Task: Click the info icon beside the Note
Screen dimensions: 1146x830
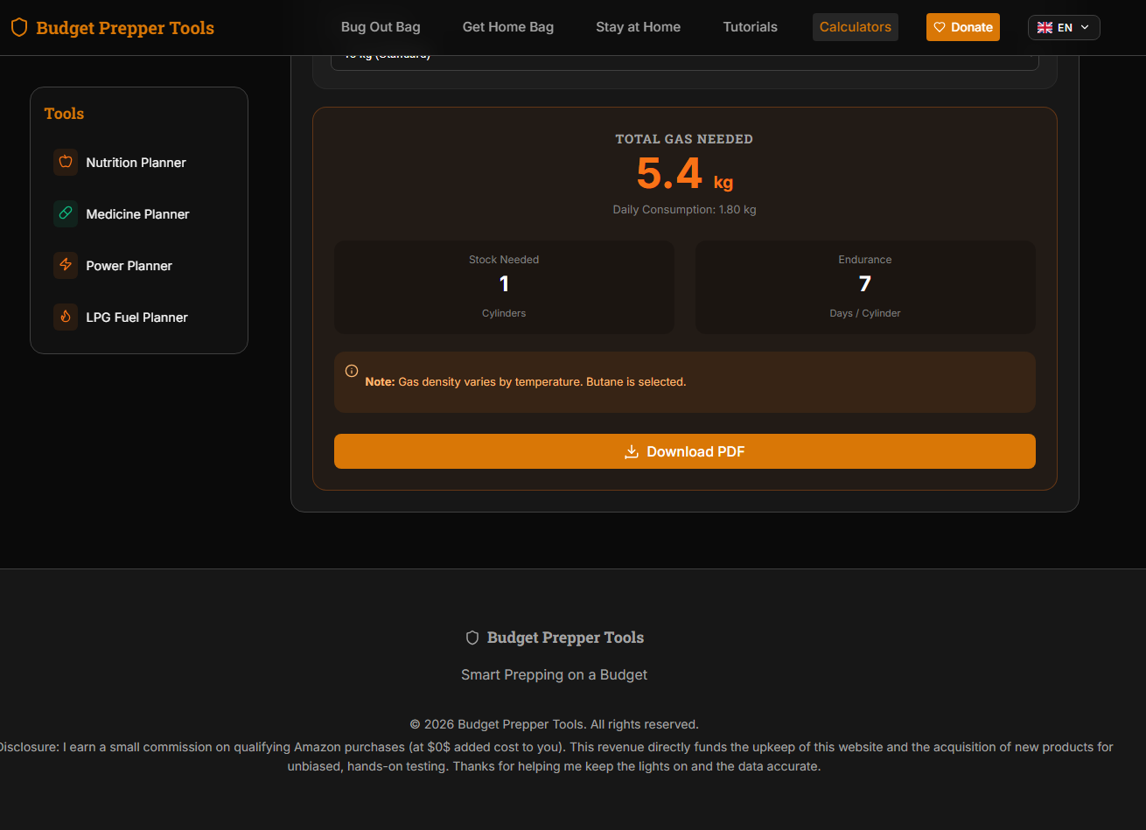Action: pos(352,371)
